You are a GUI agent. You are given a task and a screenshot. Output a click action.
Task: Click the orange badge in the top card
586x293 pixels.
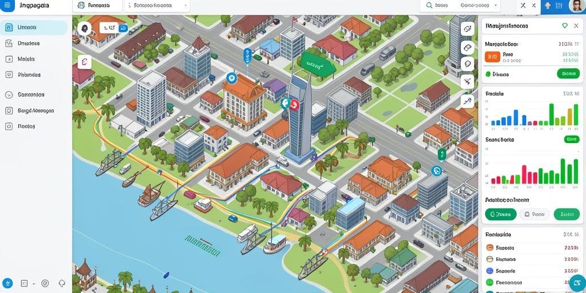tap(492, 57)
